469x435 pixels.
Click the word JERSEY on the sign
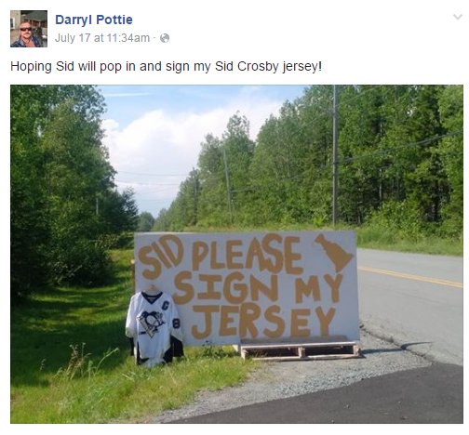(263, 322)
